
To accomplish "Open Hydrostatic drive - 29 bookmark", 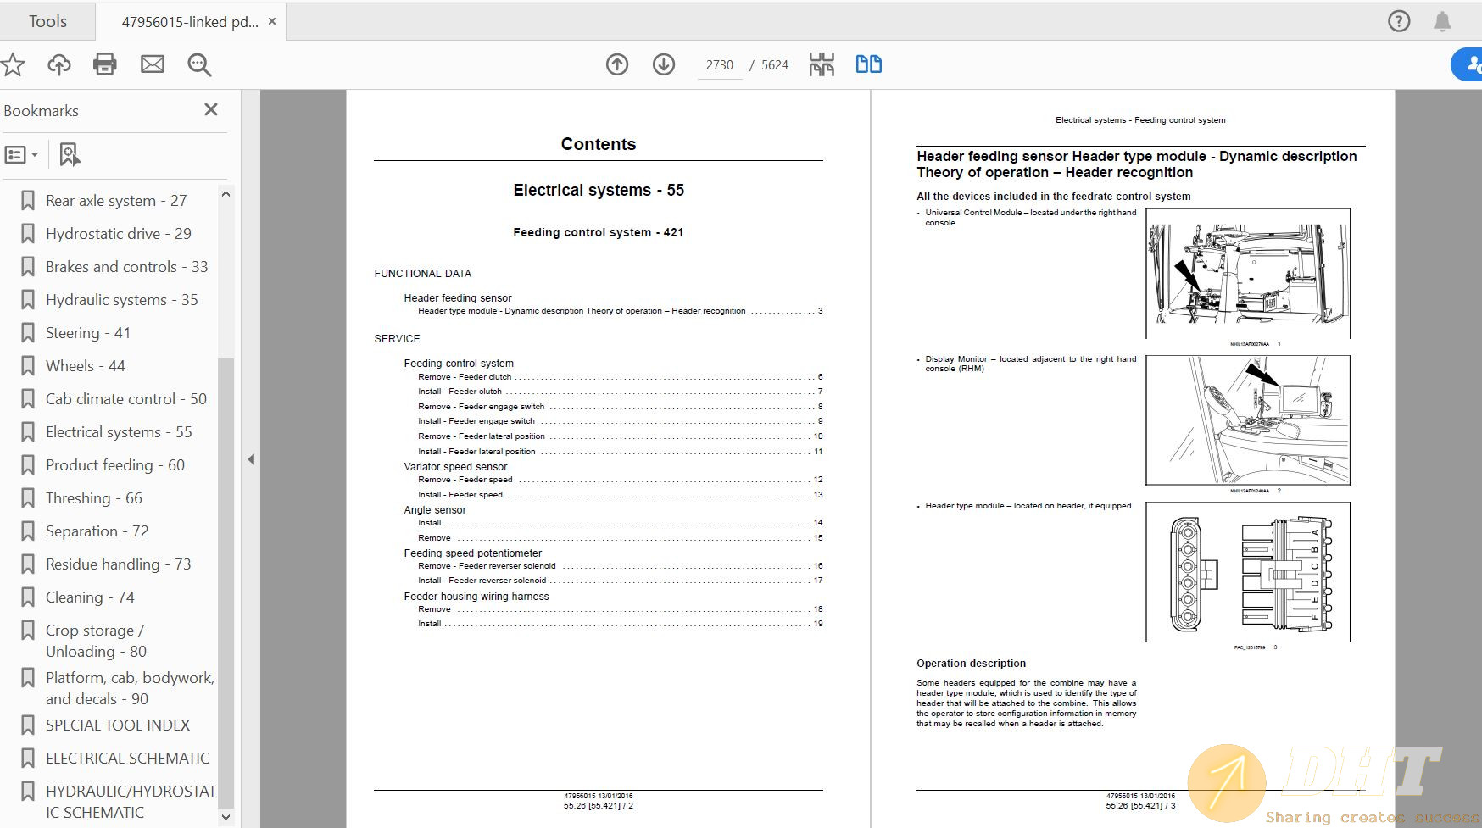I will tap(119, 234).
